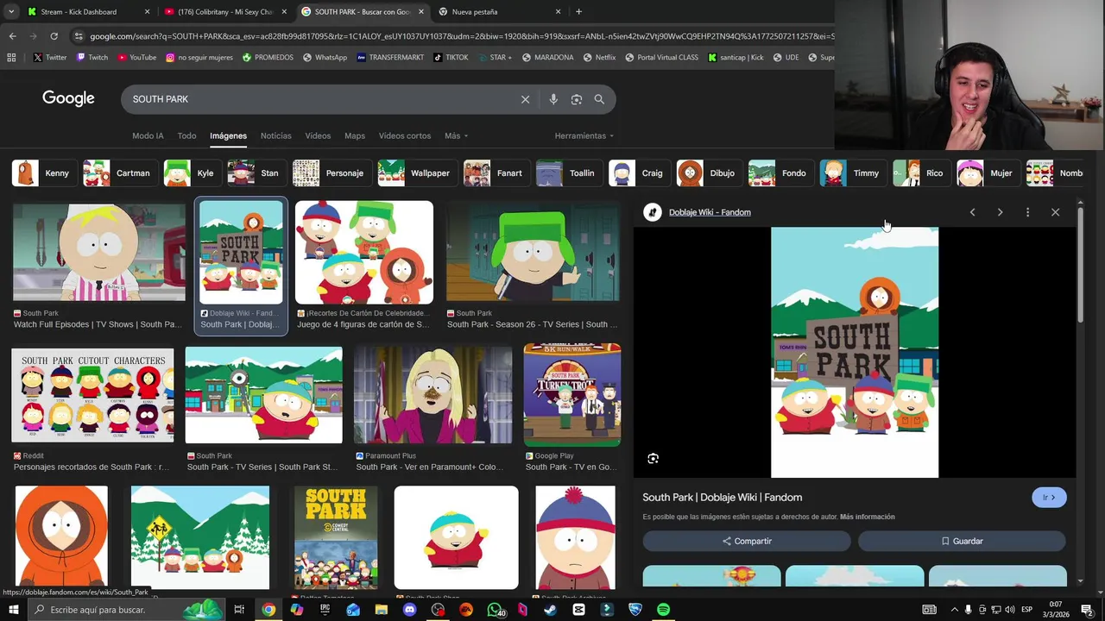
Task: Open Windows Start menu
Action: pos(13,610)
